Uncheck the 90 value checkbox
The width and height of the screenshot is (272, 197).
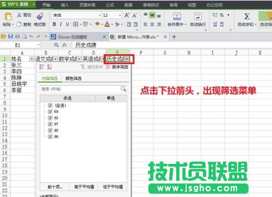(x=50, y=130)
